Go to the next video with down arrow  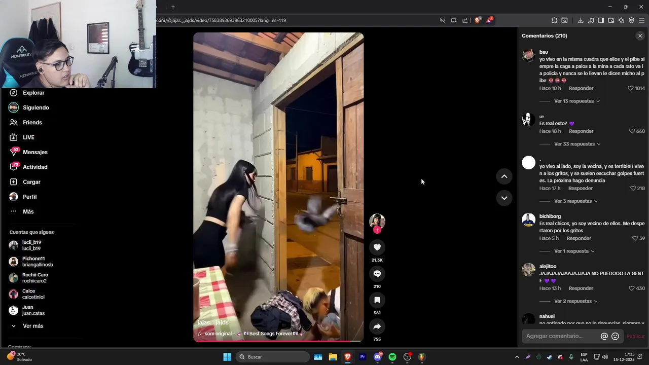[504, 198]
